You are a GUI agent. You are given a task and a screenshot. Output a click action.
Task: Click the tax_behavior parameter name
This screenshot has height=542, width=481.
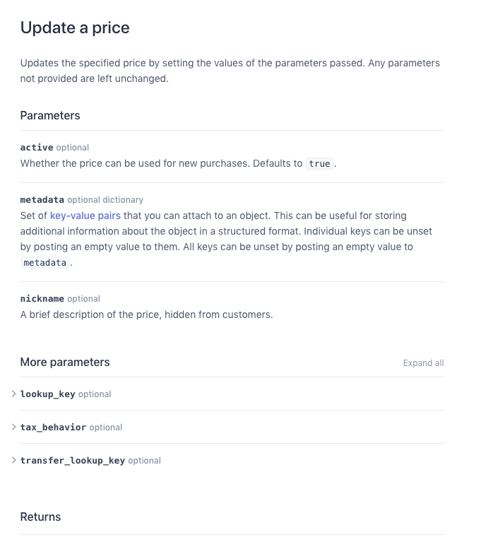click(x=53, y=428)
